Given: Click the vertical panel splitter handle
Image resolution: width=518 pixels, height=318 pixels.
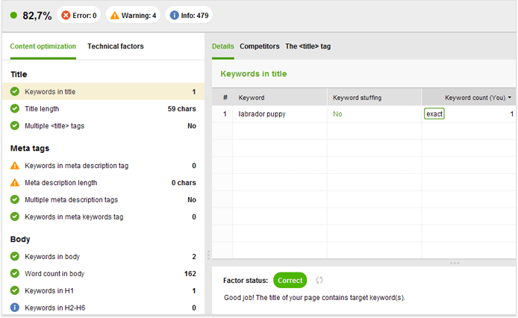Looking at the screenshot, I should 208,255.
